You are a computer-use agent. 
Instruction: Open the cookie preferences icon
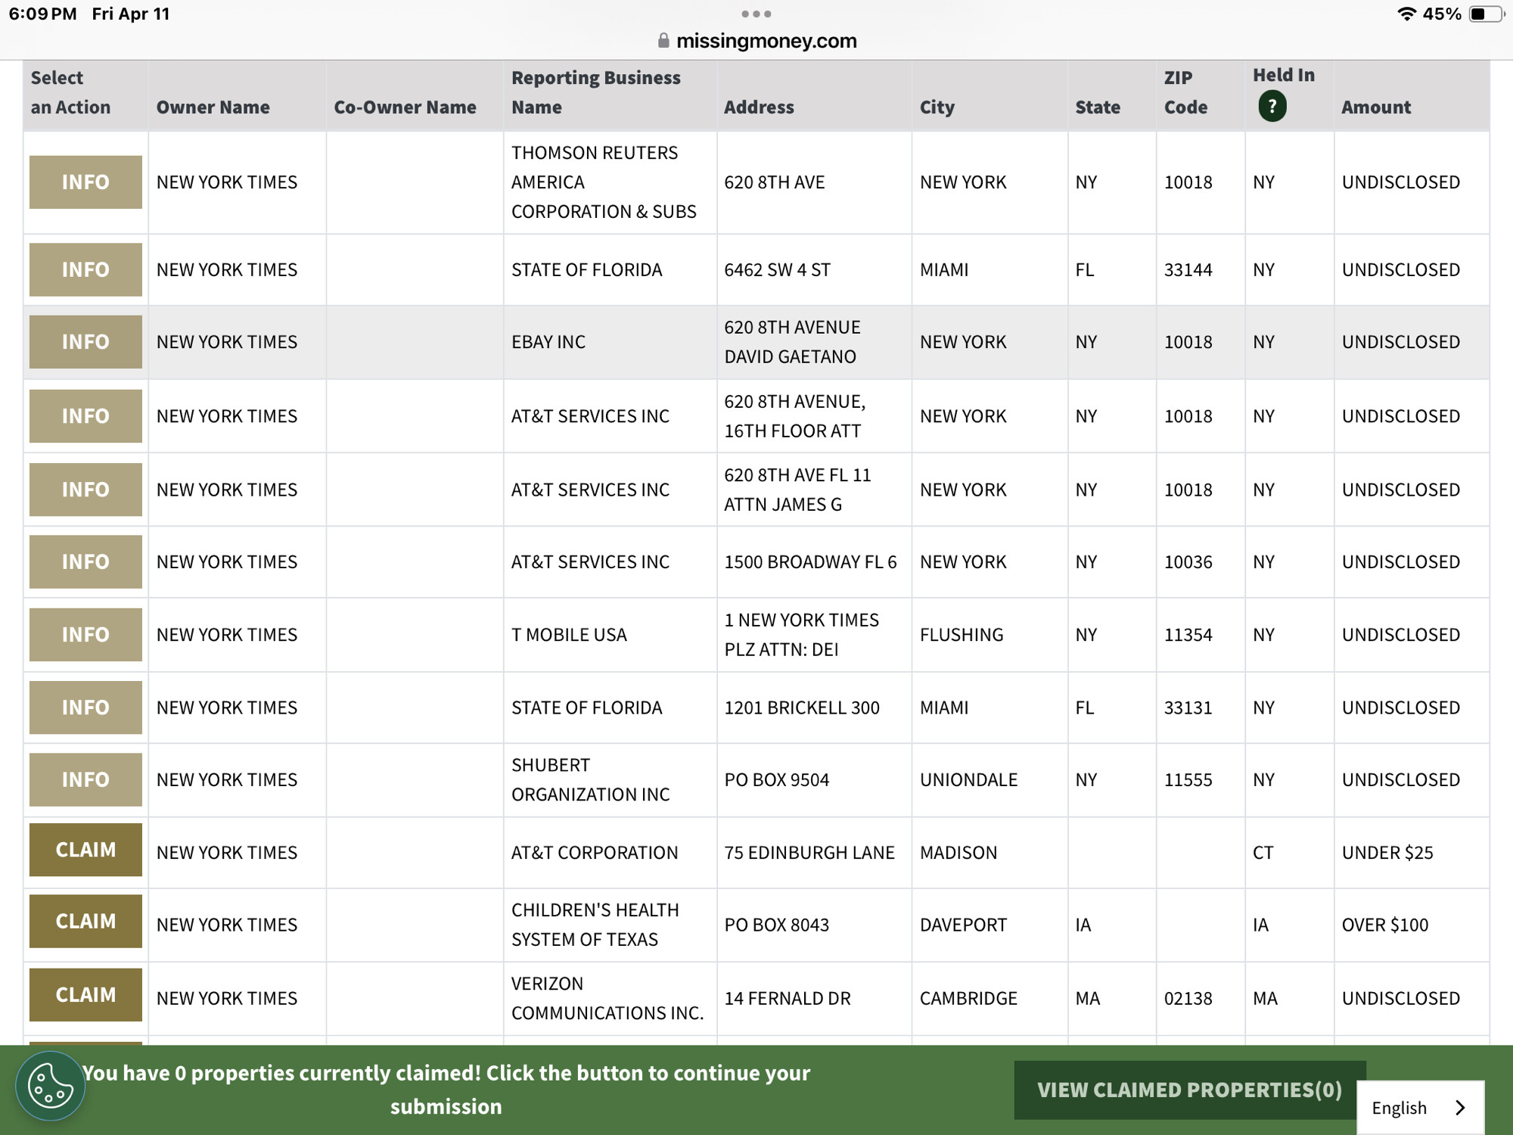[50, 1087]
